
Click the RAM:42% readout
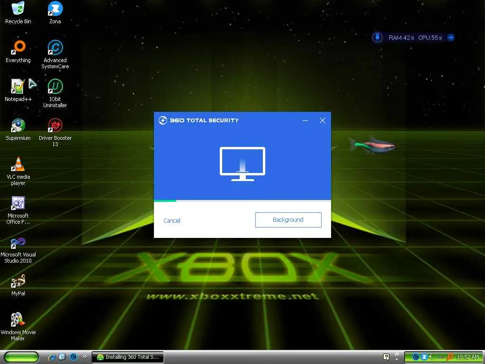click(x=401, y=38)
